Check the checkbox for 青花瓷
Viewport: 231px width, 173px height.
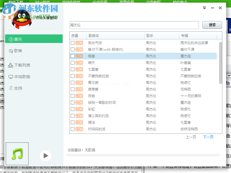(72, 82)
